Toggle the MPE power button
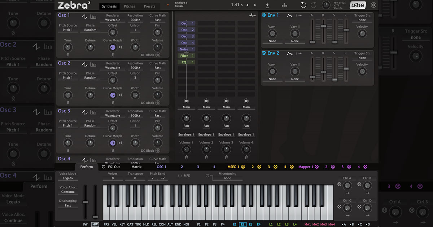The height and width of the screenshot is (227, 433). click(x=180, y=175)
